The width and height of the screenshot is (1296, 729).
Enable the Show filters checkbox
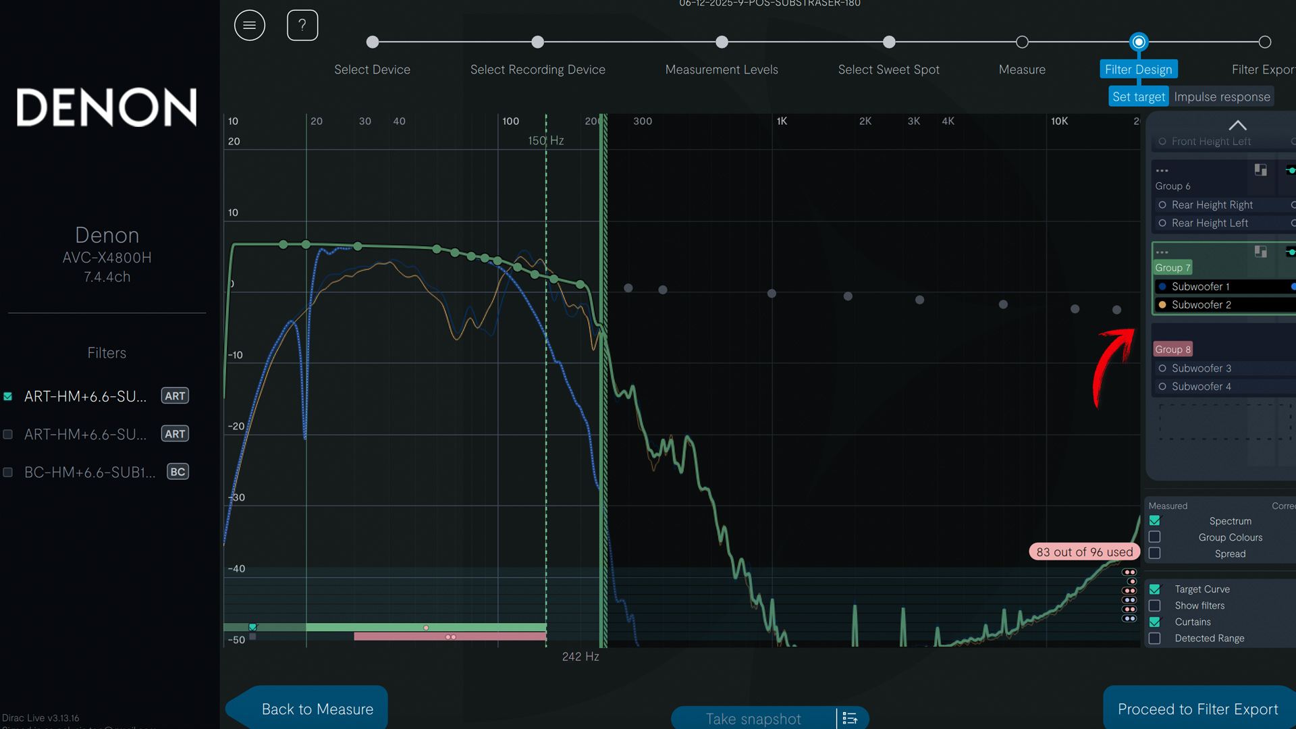pyautogui.click(x=1155, y=605)
